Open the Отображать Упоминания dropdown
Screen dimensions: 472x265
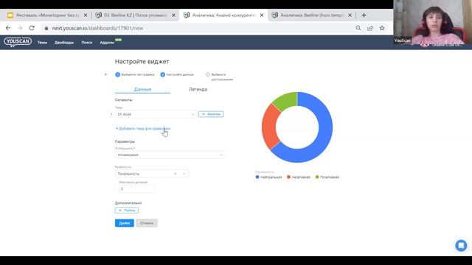tap(170, 155)
